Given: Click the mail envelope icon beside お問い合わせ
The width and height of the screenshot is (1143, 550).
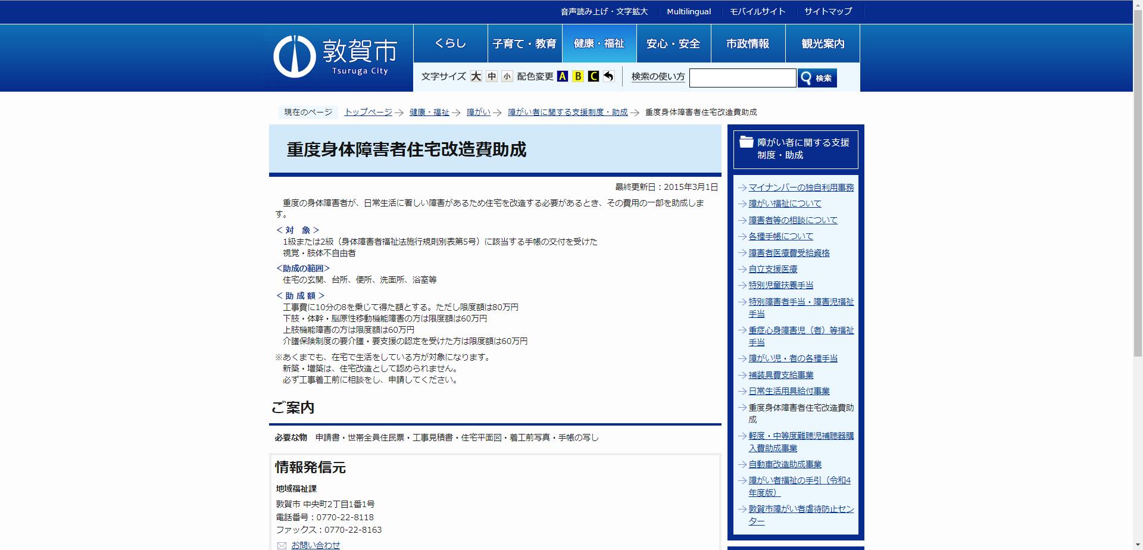Looking at the screenshot, I should 282,545.
